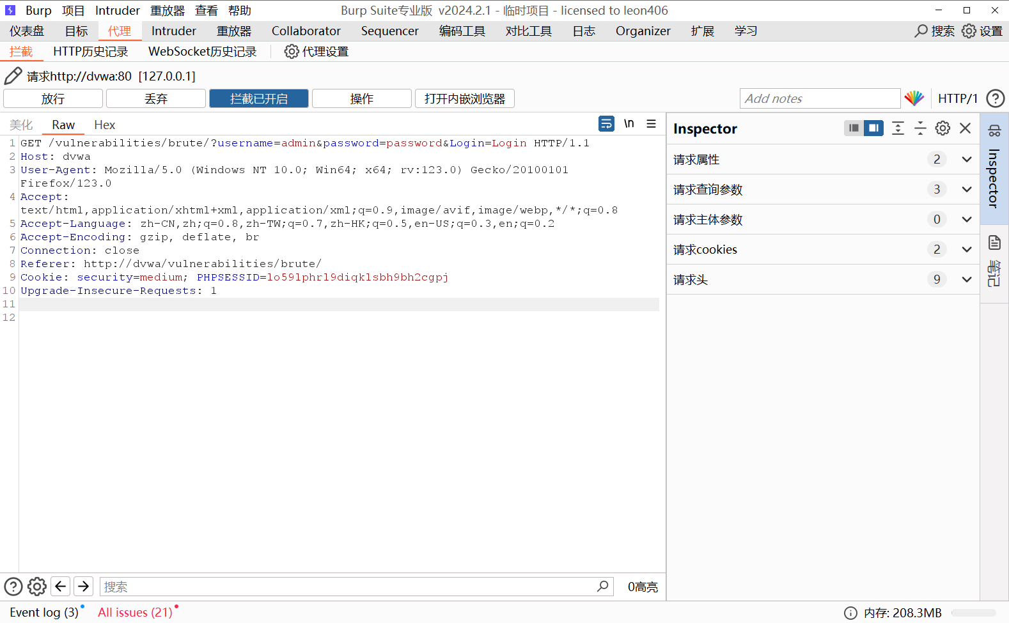This screenshot has height=623, width=1009.
Task: Switch to 美化 pretty tab
Action: click(x=21, y=125)
